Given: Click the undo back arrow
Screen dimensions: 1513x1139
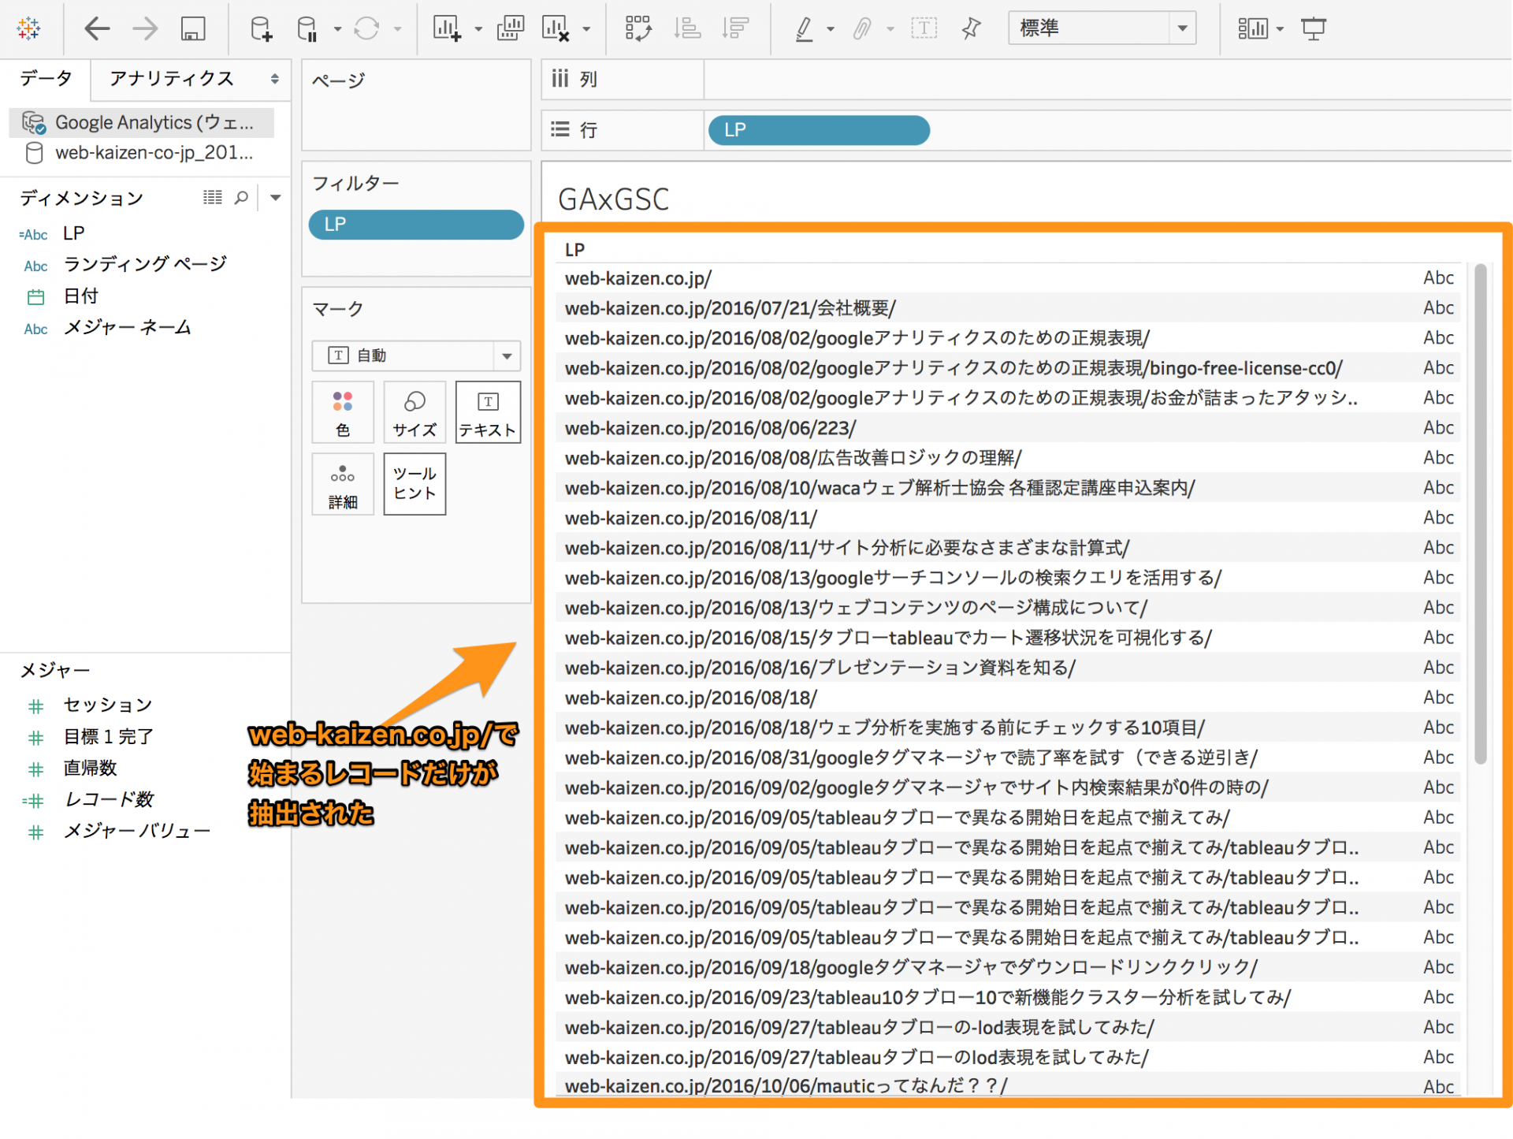Looking at the screenshot, I should pyautogui.click(x=97, y=29).
